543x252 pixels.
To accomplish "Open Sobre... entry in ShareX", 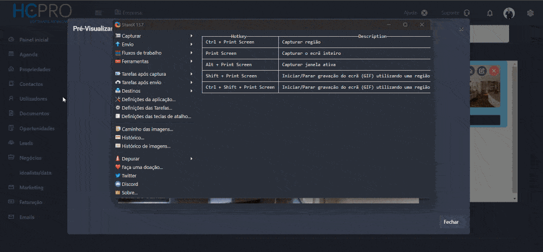I will 130,193.
